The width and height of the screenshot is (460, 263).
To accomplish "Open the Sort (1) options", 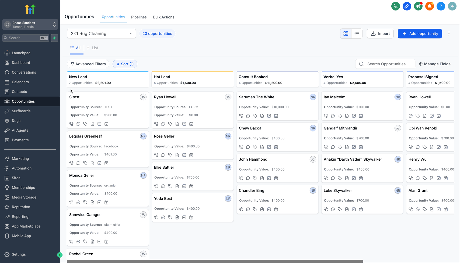I will (125, 64).
